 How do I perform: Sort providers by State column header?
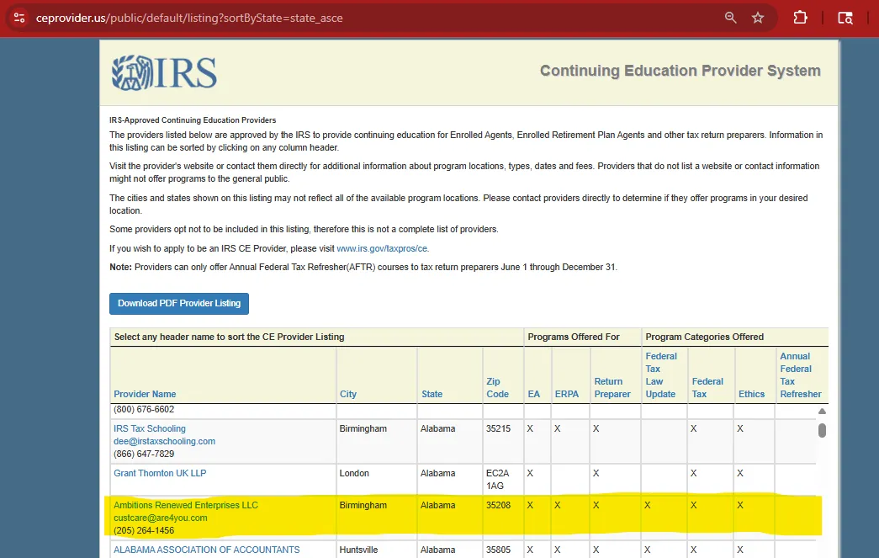click(x=432, y=394)
